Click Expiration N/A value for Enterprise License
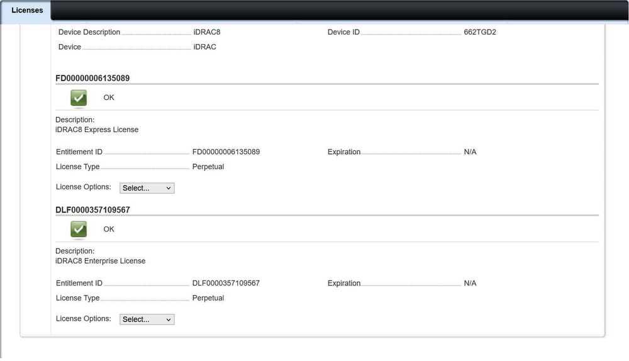The height and width of the screenshot is (361, 629). (470, 283)
